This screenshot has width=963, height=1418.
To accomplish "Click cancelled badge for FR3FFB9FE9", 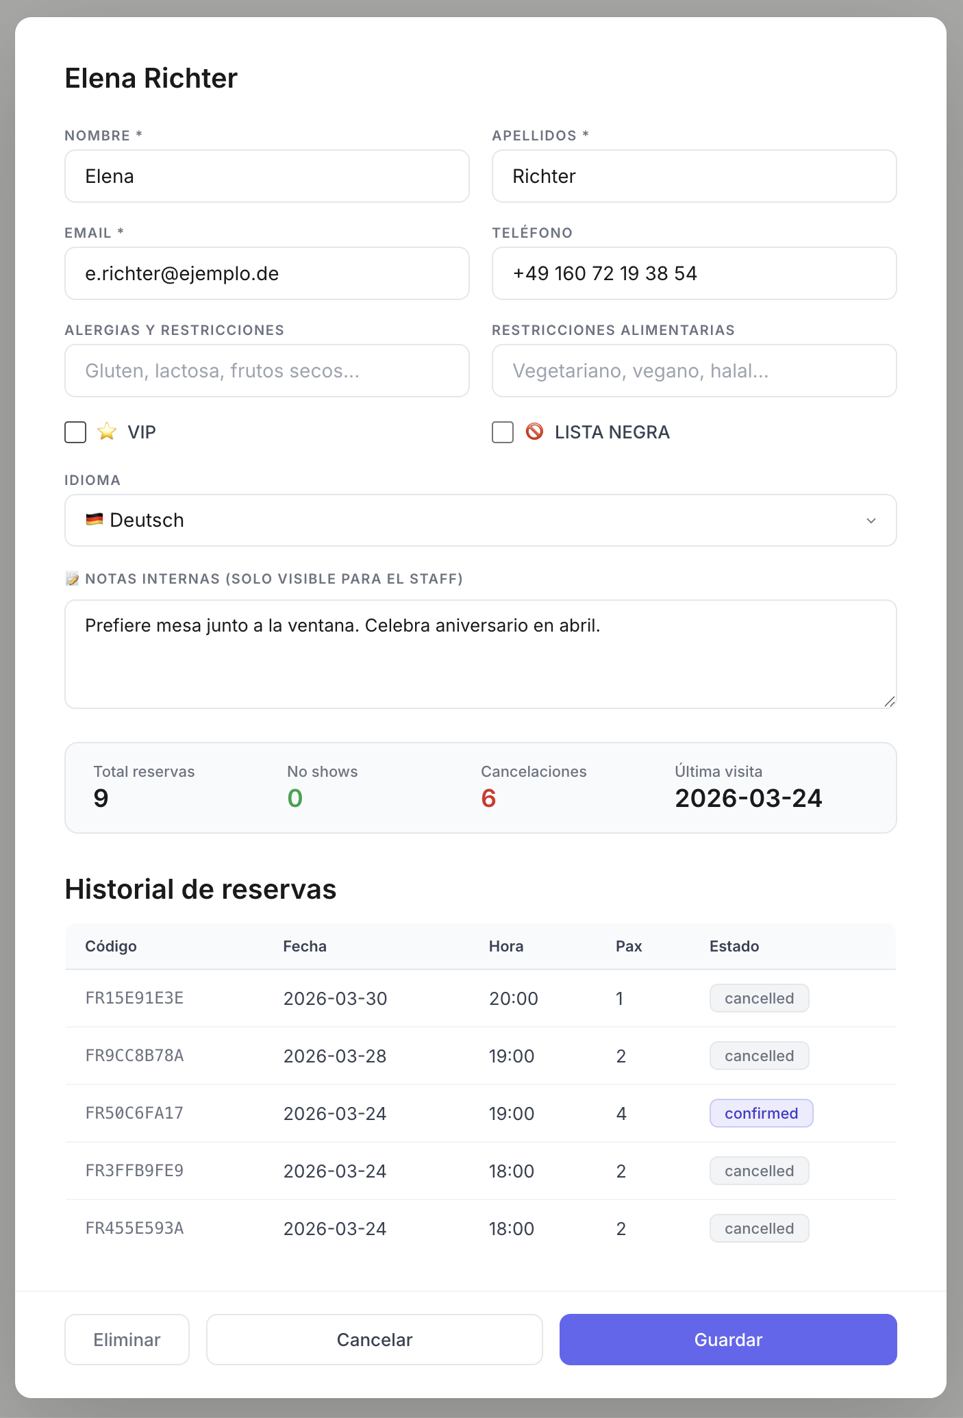I will tap(759, 1171).
